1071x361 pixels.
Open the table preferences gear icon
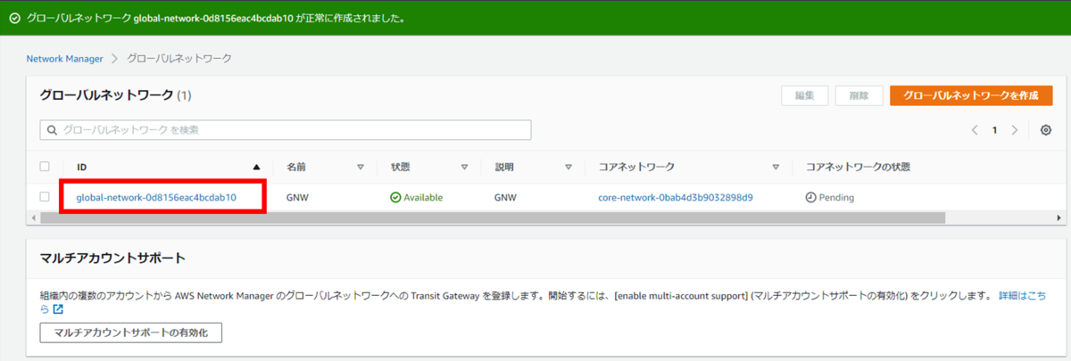pos(1046,130)
